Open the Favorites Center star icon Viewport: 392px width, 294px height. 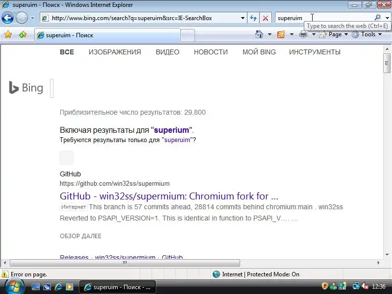(8, 34)
